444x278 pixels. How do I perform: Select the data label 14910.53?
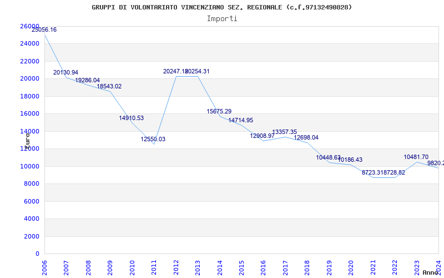point(132,118)
